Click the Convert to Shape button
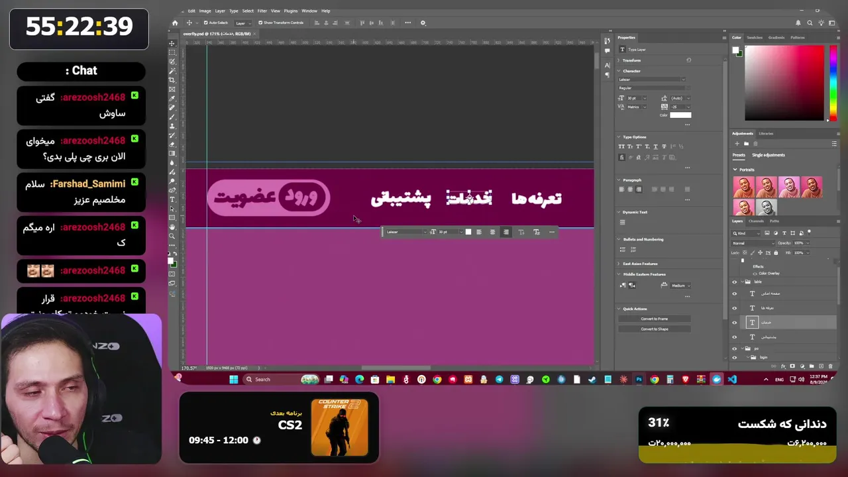 [x=654, y=329]
